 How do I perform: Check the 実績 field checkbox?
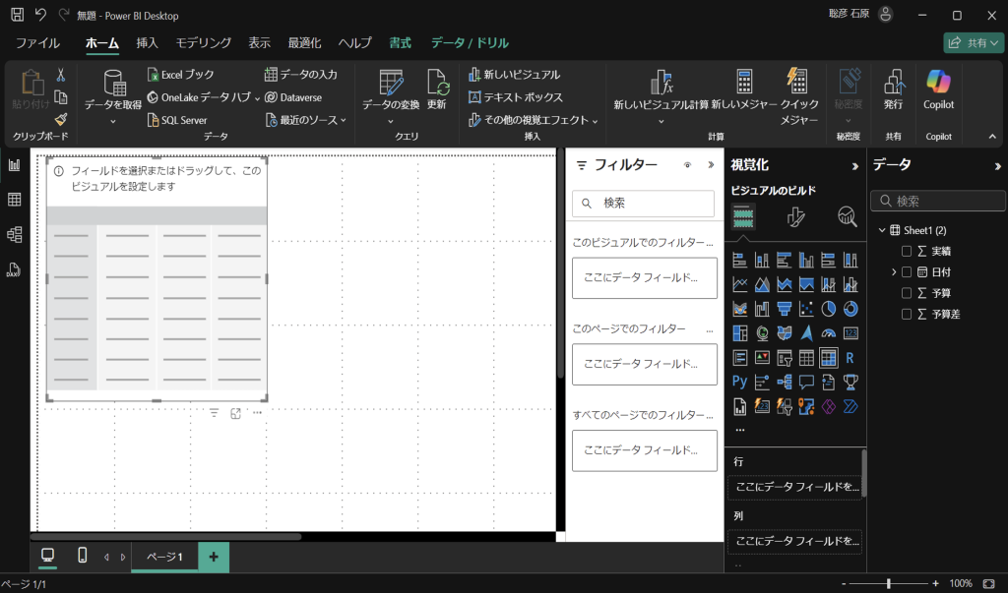point(907,251)
